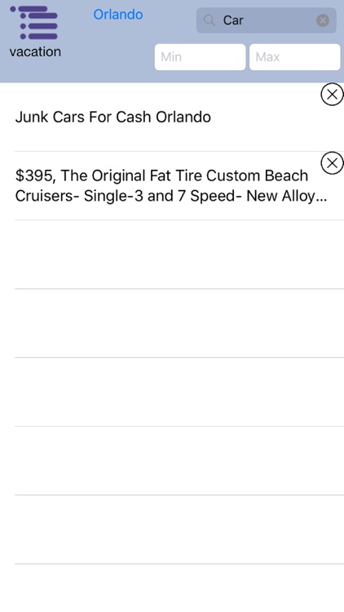Click into the search field containing 'Car'
This screenshot has height=612, width=344.
point(267,20)
